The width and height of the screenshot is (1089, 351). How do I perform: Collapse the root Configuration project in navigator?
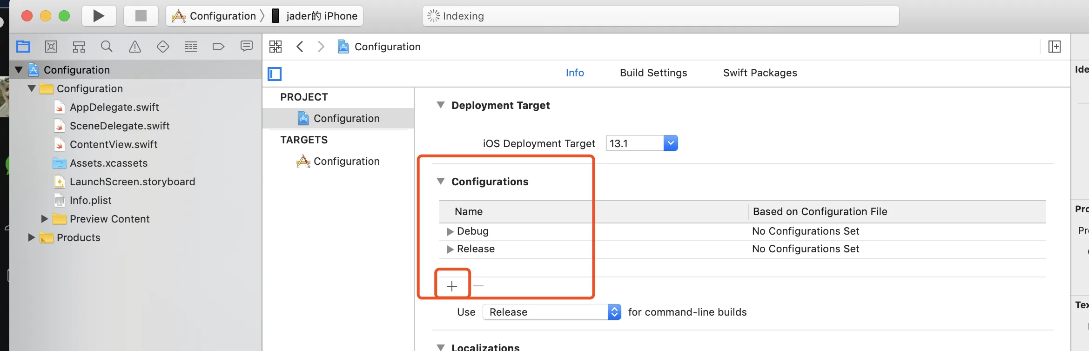coord(19,70)
